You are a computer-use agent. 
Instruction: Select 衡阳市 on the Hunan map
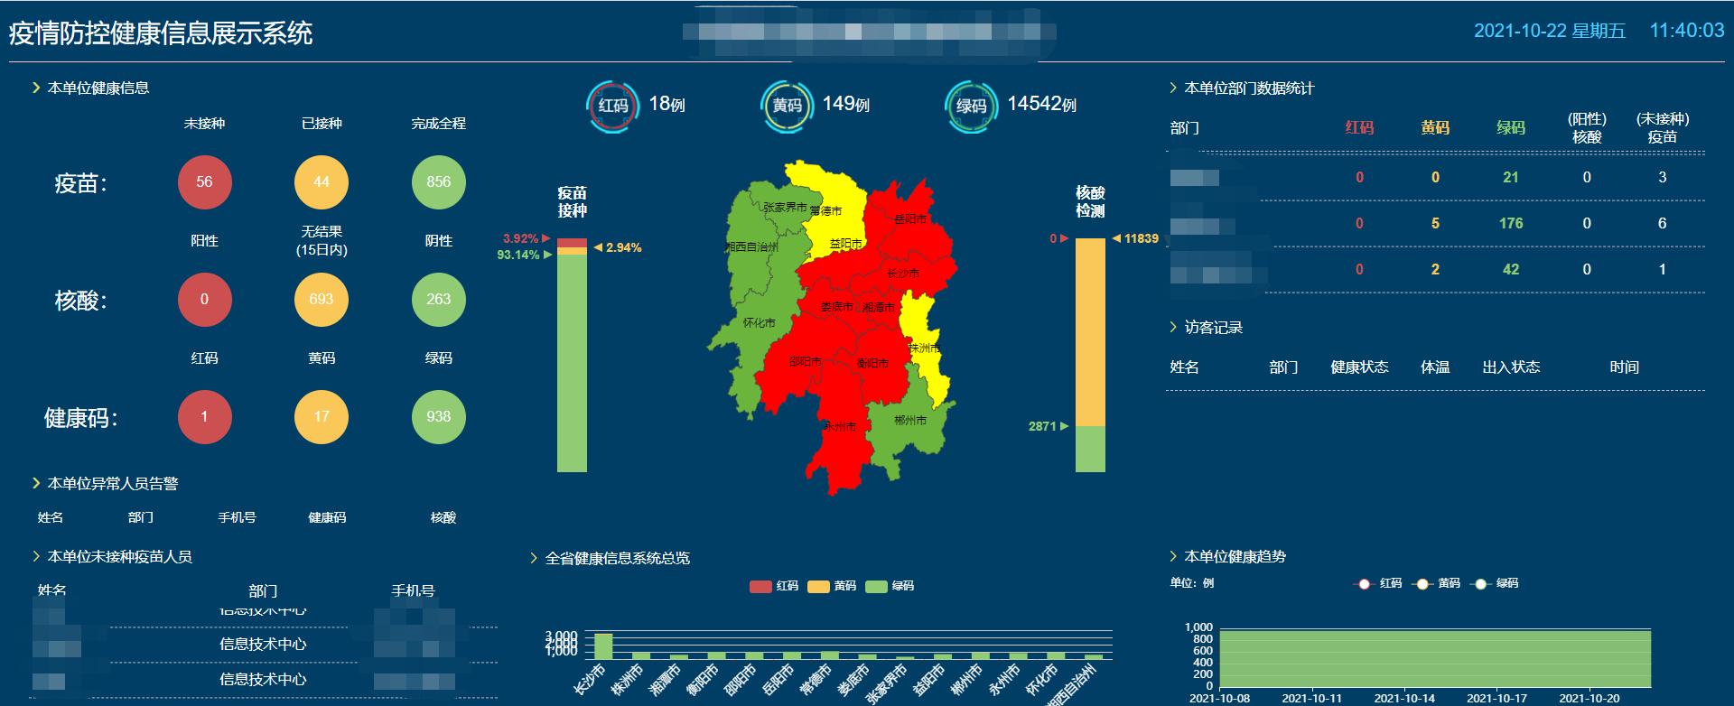pyautogui.click(x=872, y=363)
